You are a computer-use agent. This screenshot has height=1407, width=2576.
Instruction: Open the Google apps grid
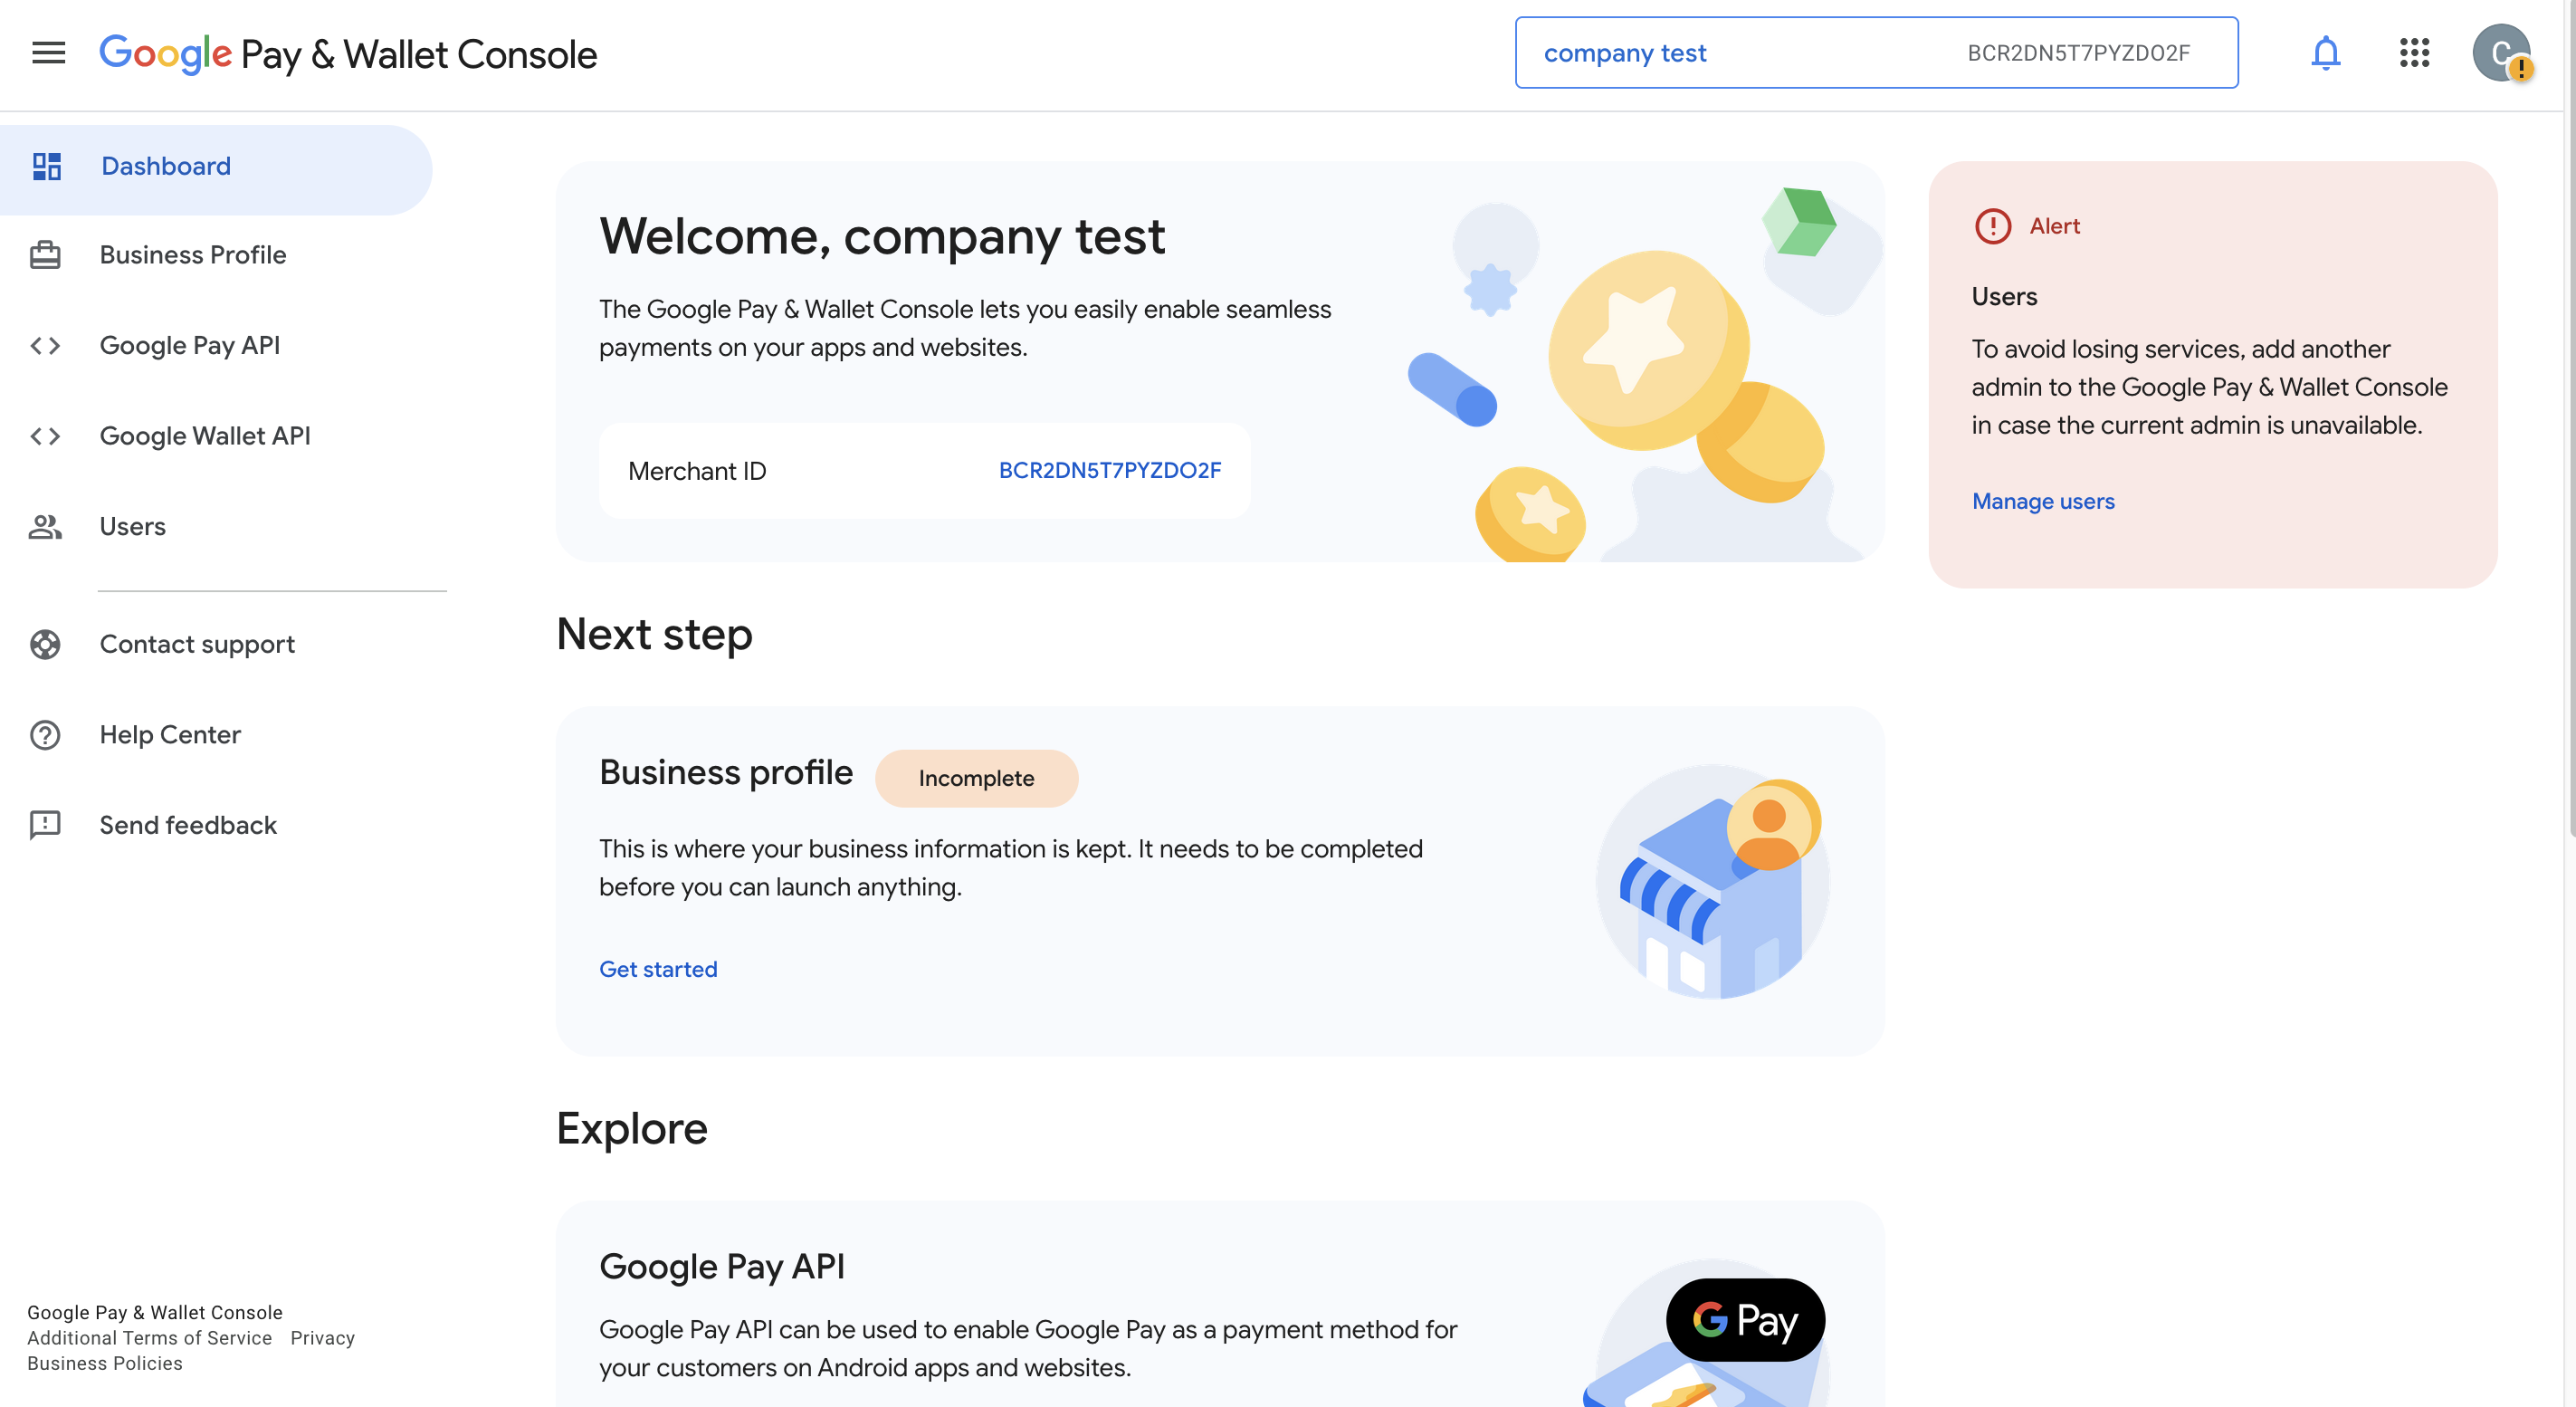click(x=2414, y=53)
